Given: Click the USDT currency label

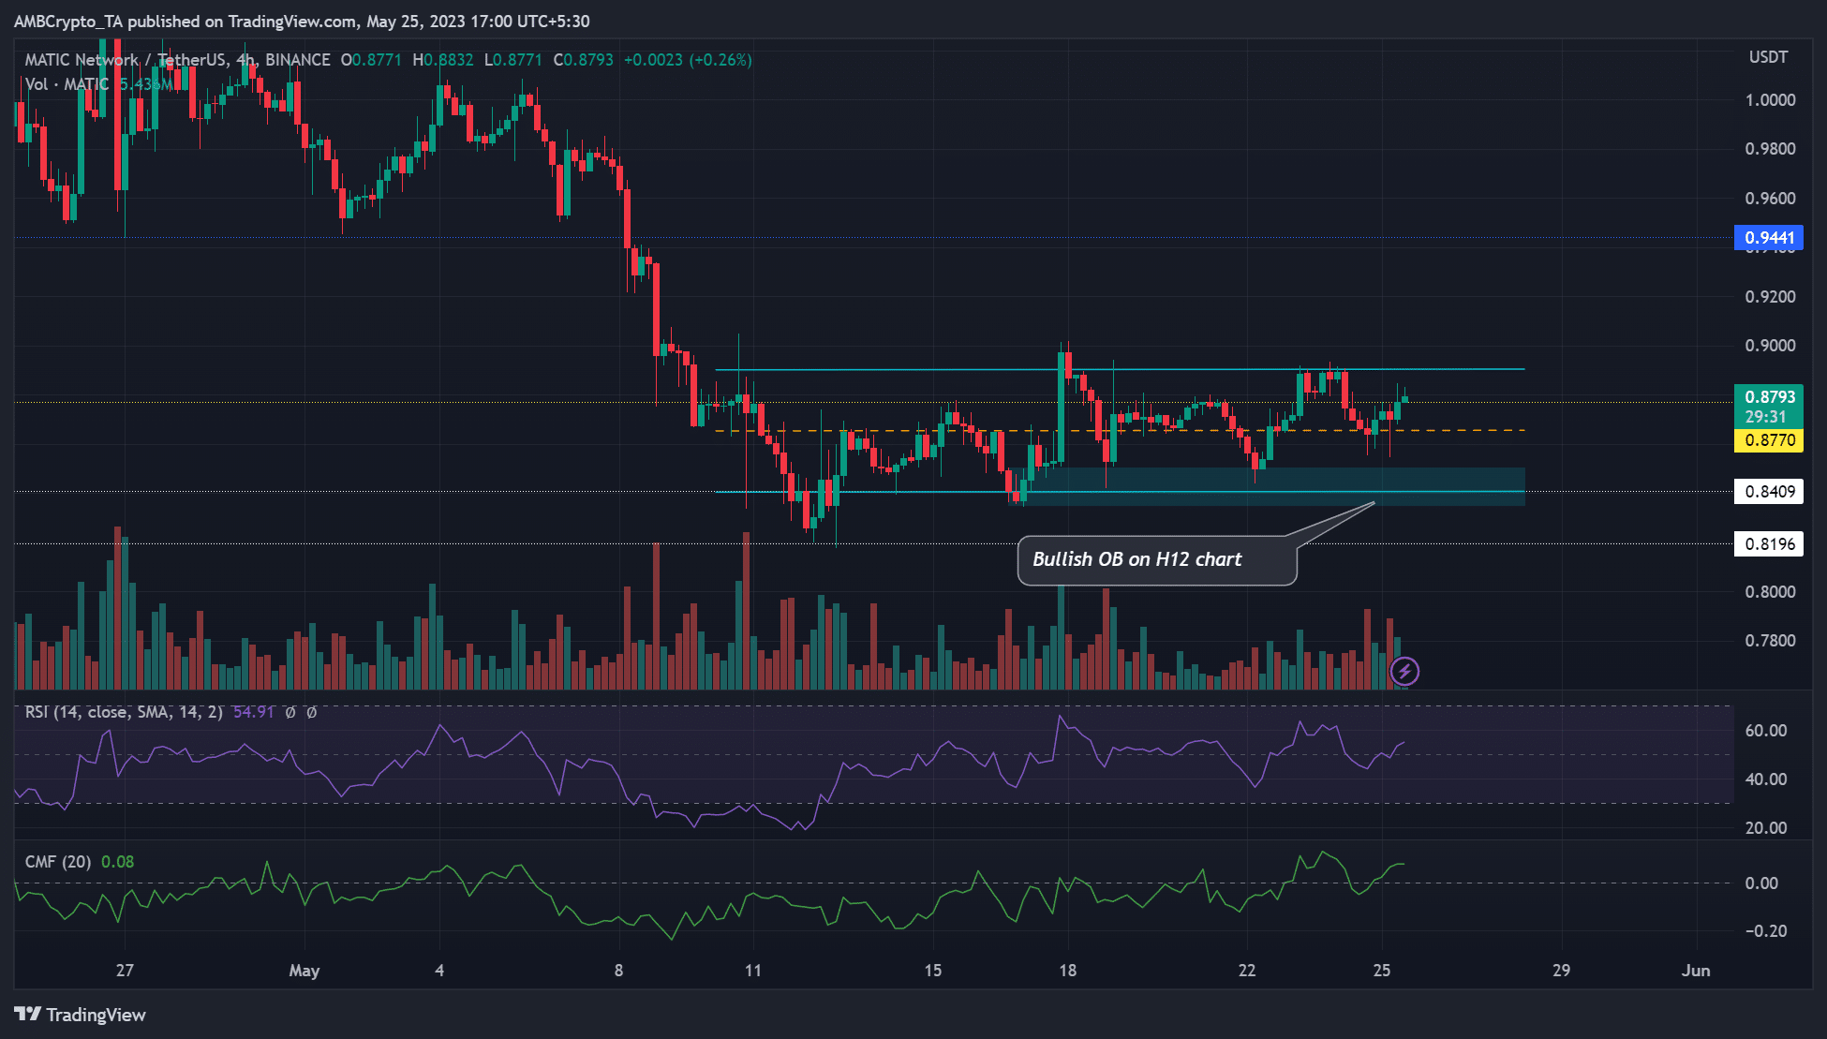Looking at the screenshot, I should tap(1768, 58).
